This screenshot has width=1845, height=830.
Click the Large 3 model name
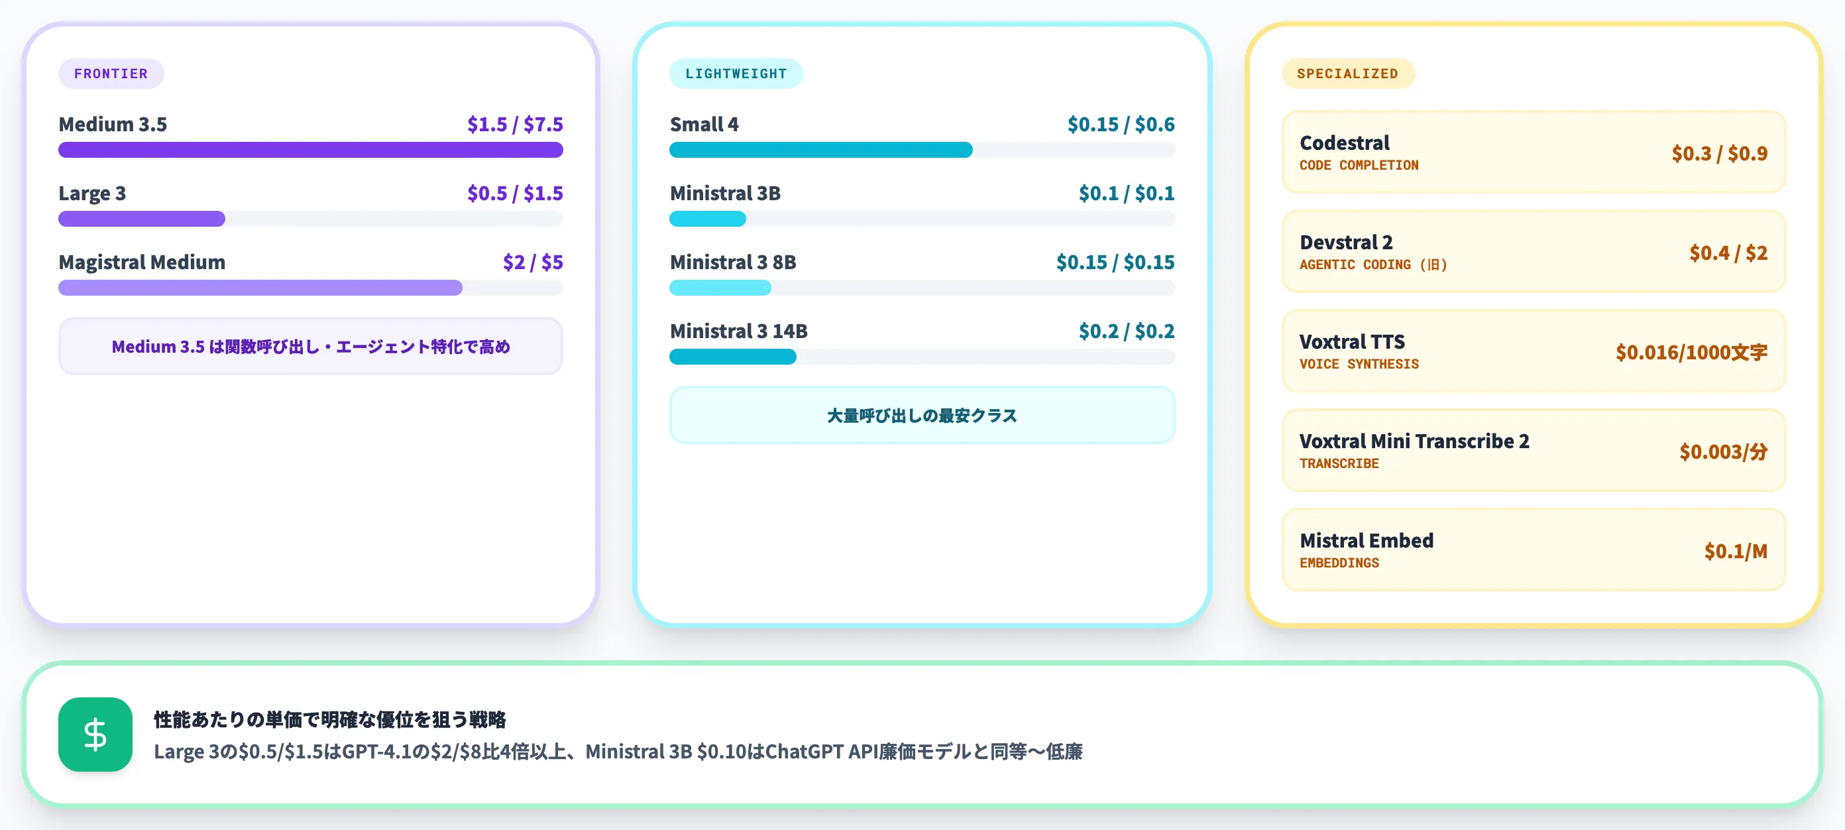click(x=92, y=194)
